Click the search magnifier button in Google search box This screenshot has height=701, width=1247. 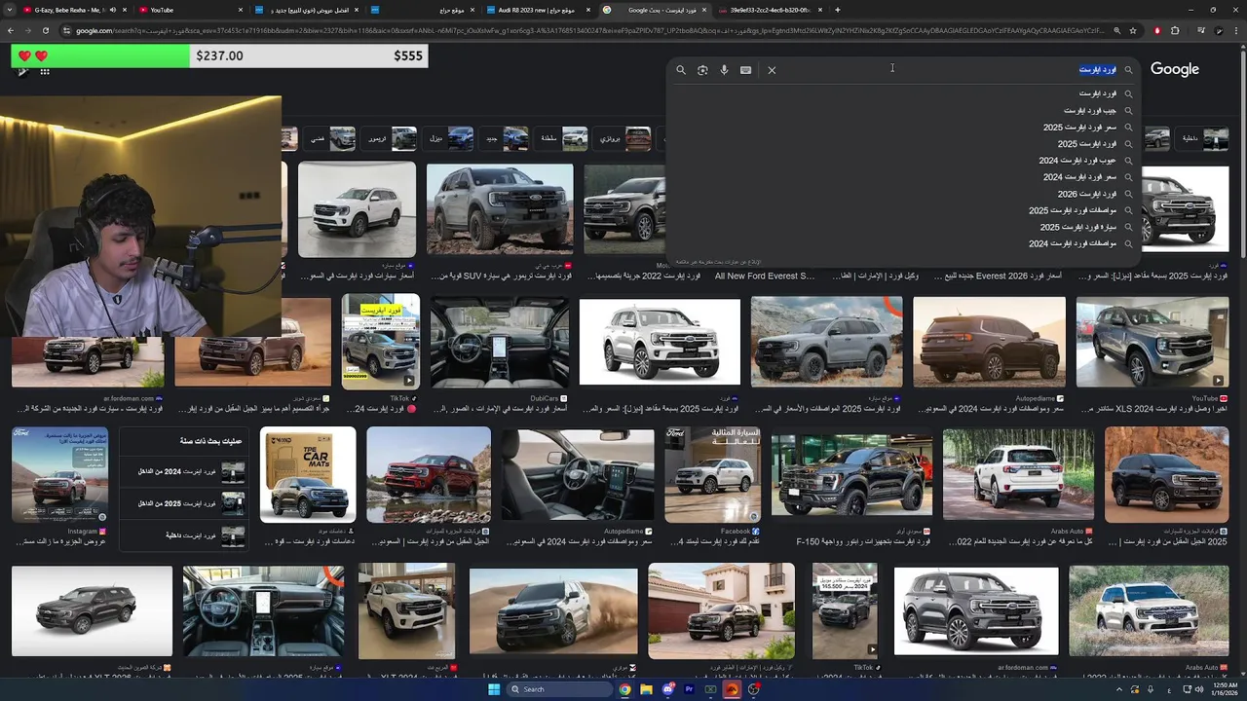coord(681,70)
